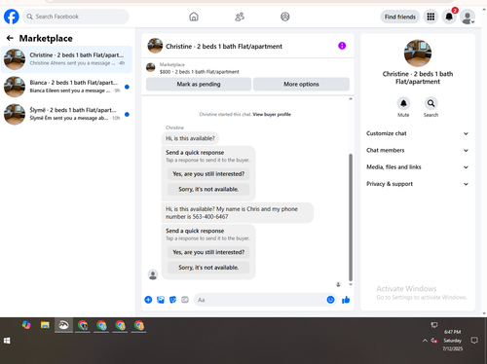Click the listing thumbnail in chat header

(155, 46)
